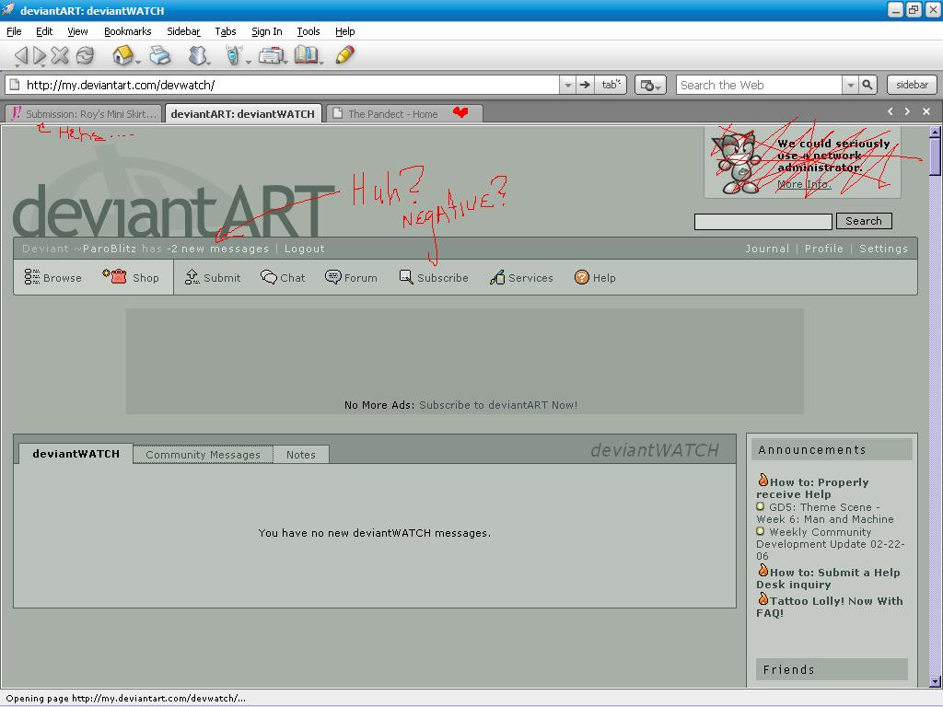Switch to Submission: Roy's Mini Skirt tab
943x707 pixels.
click(84, 113)
